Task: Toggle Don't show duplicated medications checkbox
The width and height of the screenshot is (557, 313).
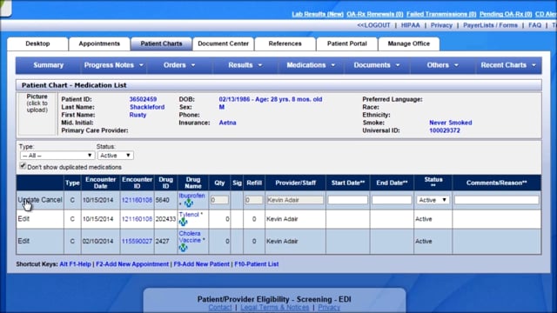Action: point(23,166)
